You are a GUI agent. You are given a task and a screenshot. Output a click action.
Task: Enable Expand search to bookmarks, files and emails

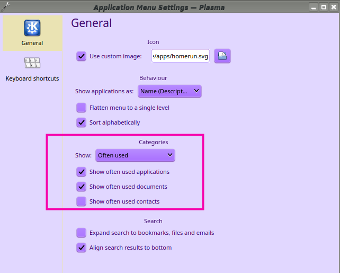[x=81, y=233]
